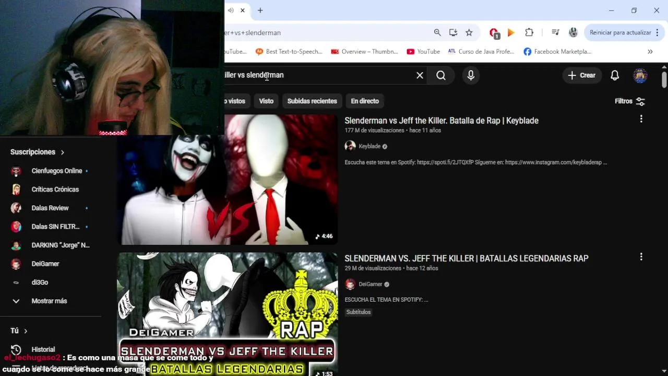Select the Visto filter chip
This screenshot has width=668, height=376.
coord(266,101)
